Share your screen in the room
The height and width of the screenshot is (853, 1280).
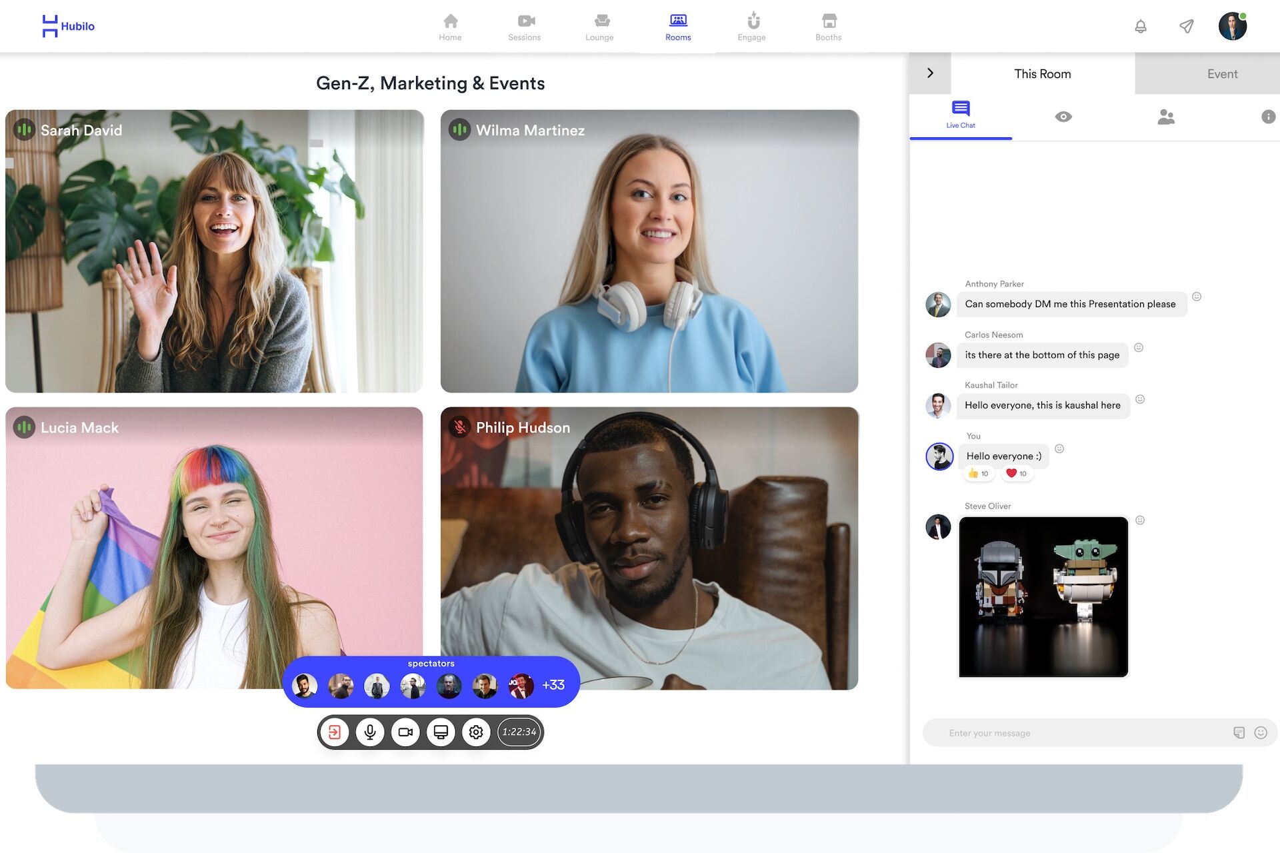(x=441, y=732)
